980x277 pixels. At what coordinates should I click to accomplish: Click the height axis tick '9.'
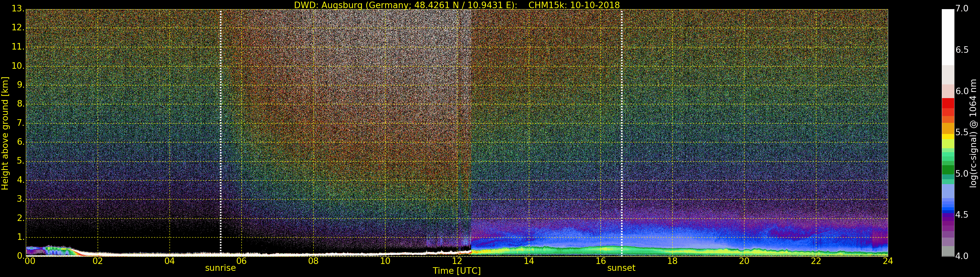point(21,85)
